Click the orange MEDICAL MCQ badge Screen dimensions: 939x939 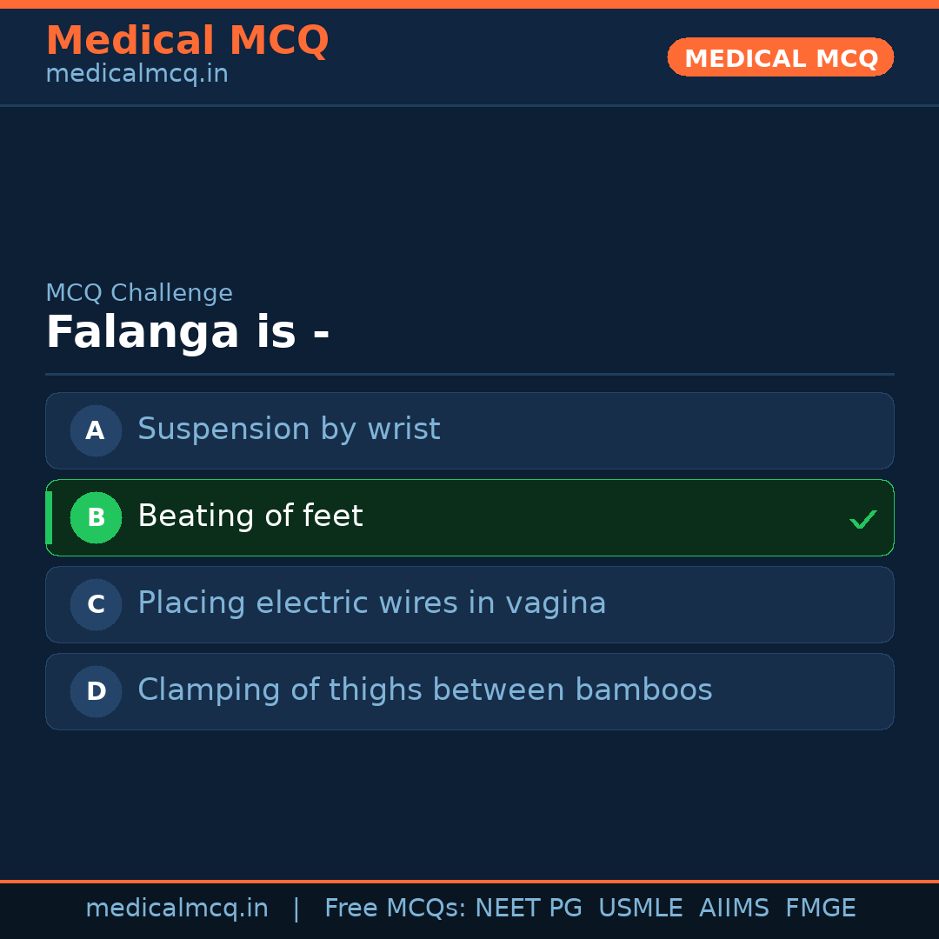780,57
